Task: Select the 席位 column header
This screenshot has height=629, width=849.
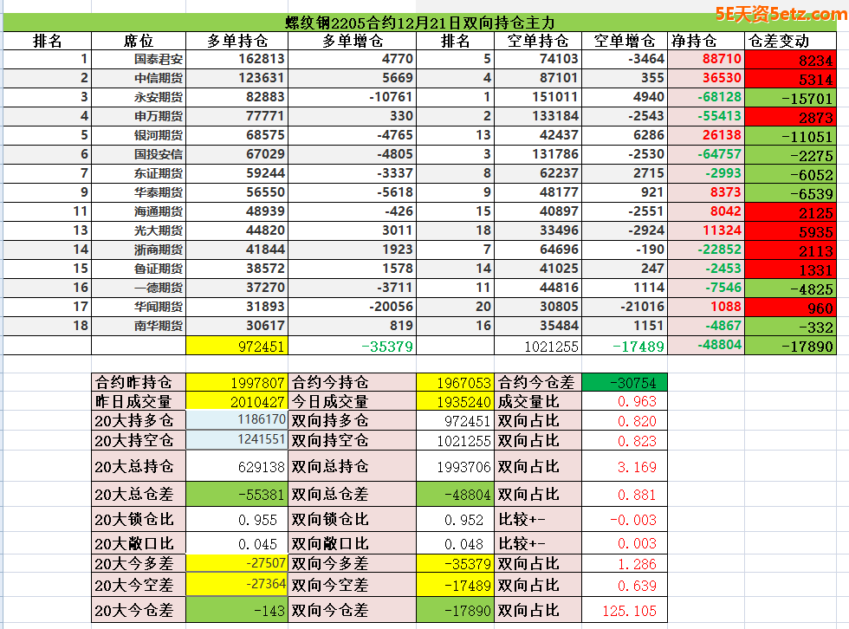Action: coord(139,41)
